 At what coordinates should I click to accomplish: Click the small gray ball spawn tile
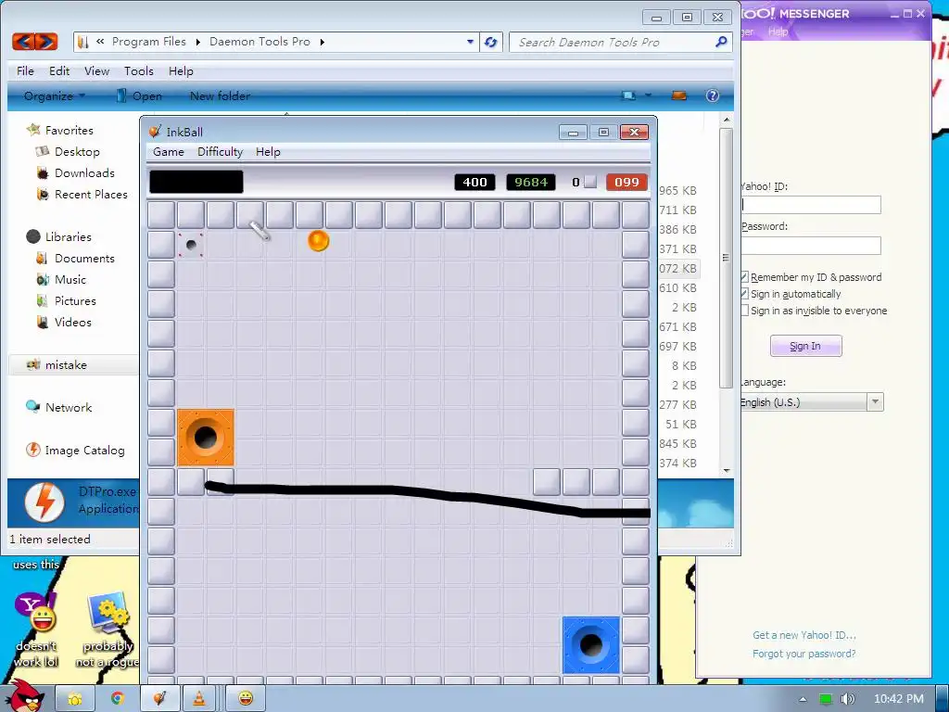(x=191, y=245)
